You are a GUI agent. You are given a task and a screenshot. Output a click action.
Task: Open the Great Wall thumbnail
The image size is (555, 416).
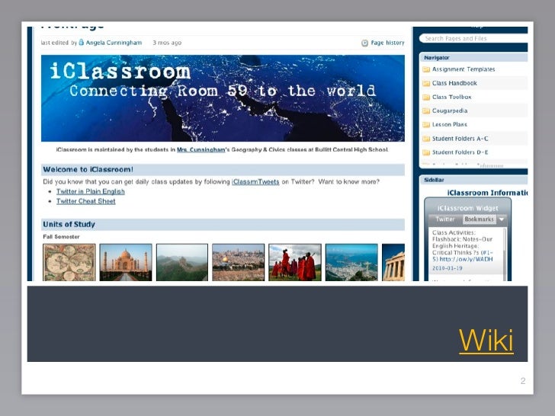[182, 262]
